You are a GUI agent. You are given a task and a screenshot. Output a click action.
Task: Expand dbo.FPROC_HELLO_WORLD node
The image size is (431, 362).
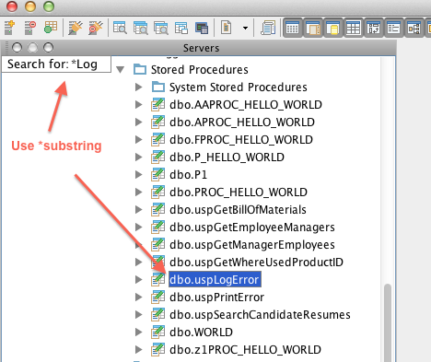coord(139,140)
